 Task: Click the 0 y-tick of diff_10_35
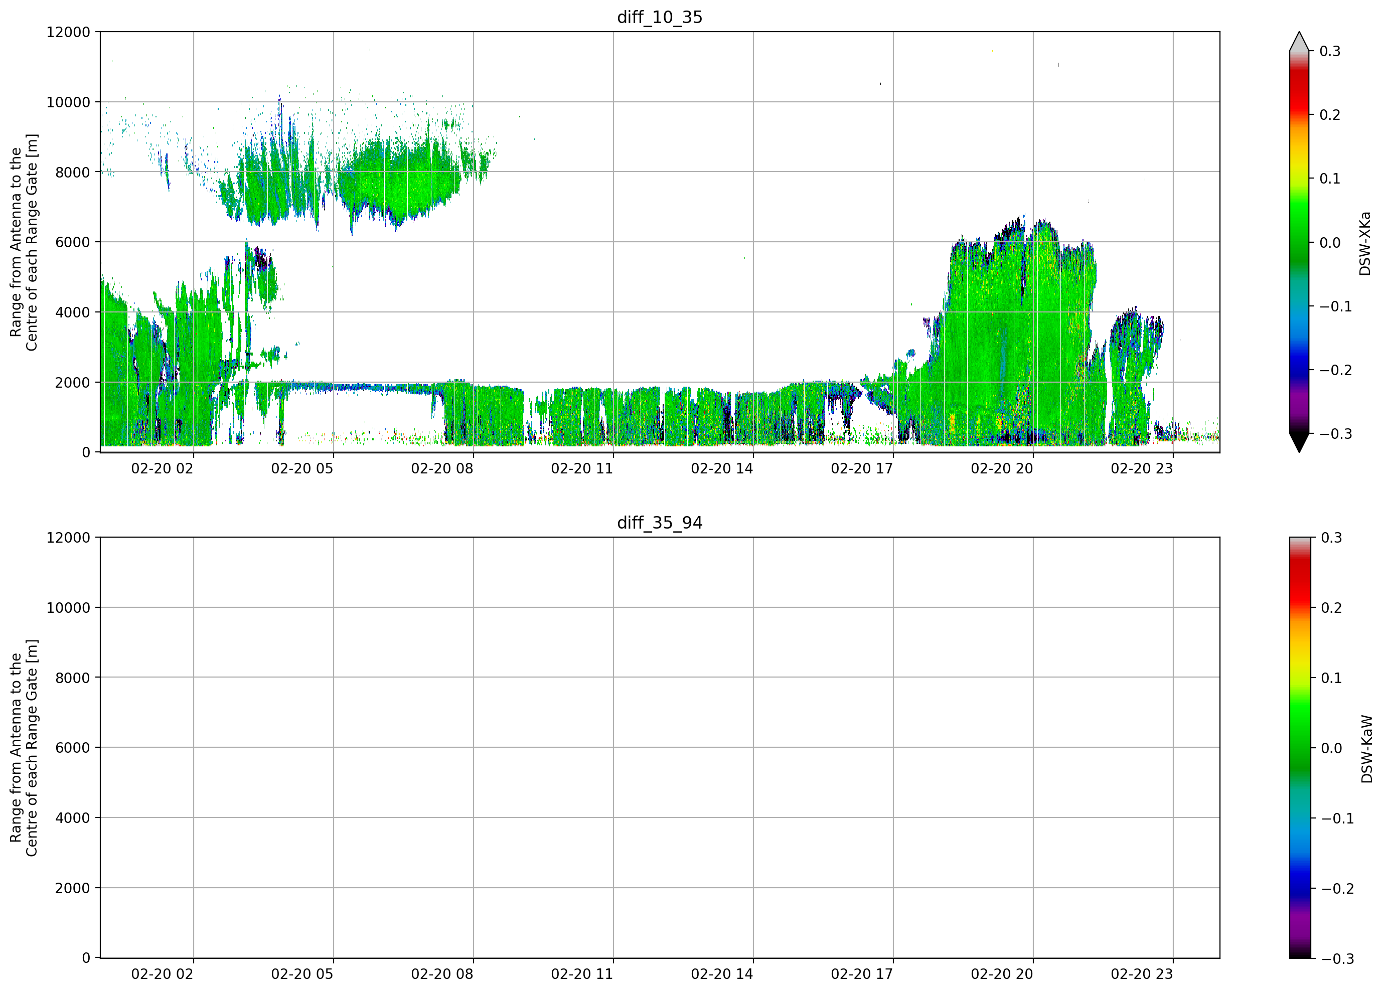86,453
